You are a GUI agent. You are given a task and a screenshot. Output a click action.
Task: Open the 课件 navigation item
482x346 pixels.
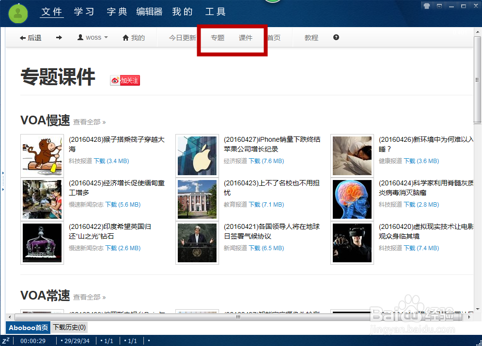(246, 38)
